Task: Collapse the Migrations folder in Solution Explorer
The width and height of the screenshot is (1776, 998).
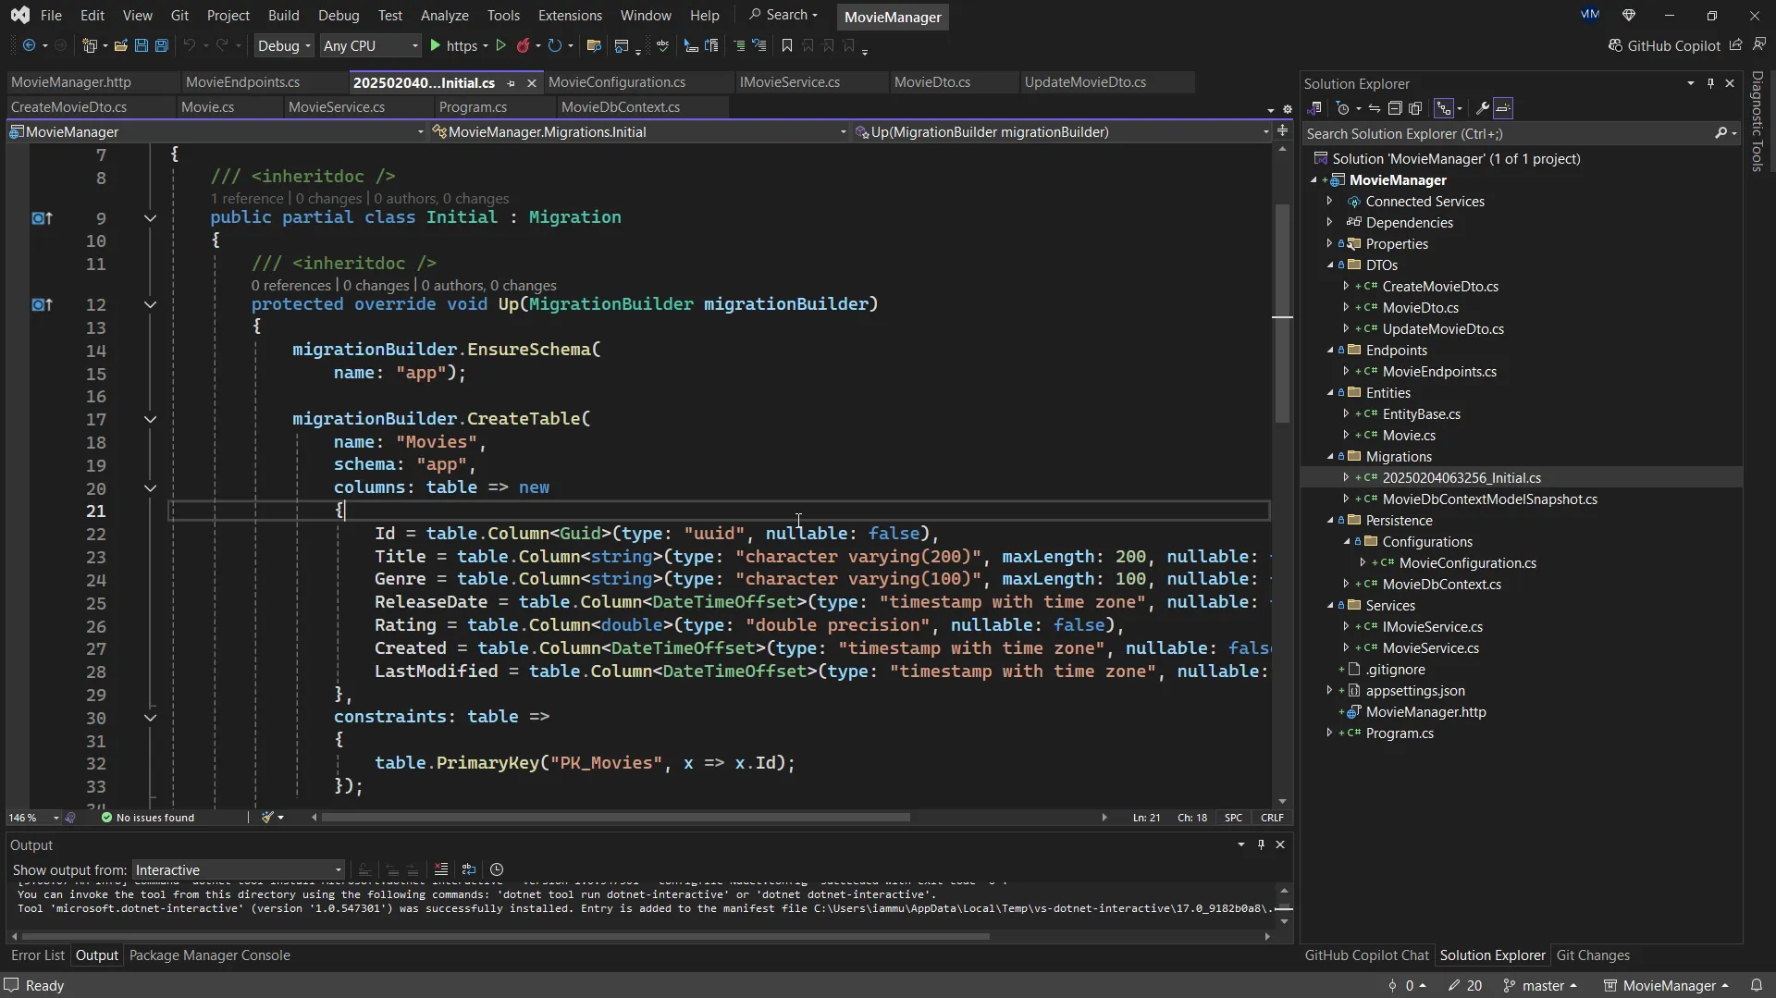Action: click(x=1331, y=457)
